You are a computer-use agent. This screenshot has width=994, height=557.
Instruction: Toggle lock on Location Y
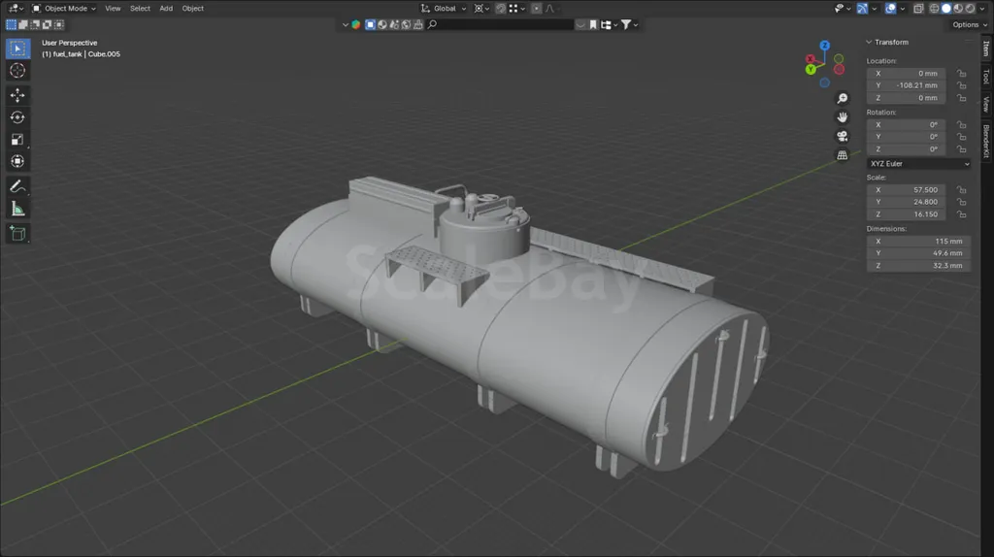click(962, 85)
